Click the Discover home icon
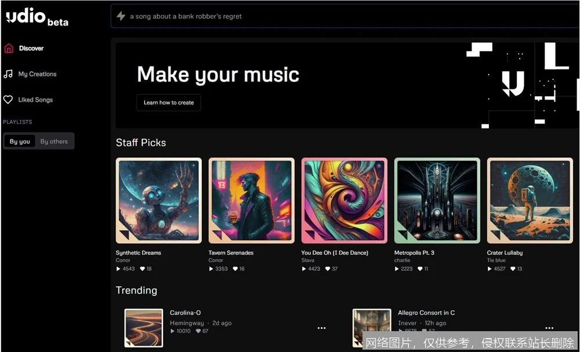The width and height of the screenshot is (580, 352). pyautogui.click(x=8, y=49)
